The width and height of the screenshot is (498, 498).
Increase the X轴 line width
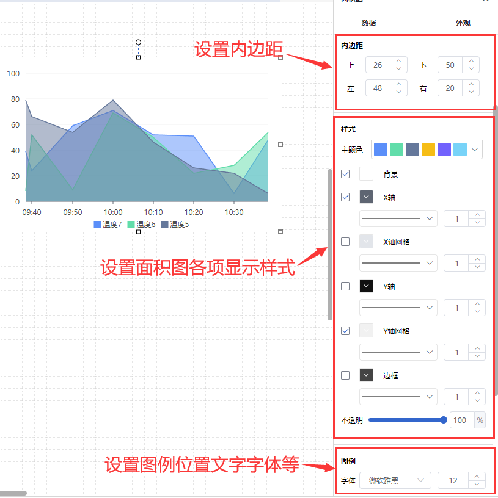click(477, 214)
